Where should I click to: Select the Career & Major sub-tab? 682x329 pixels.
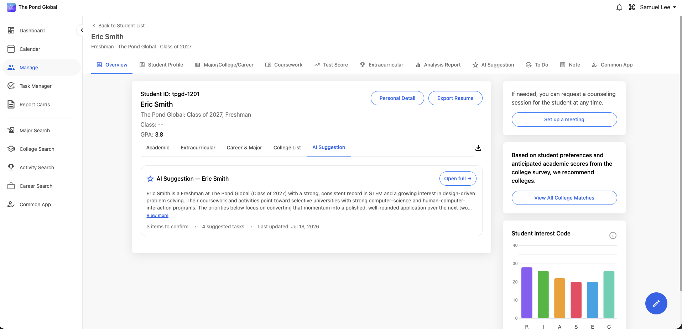[x=244, y=148]
